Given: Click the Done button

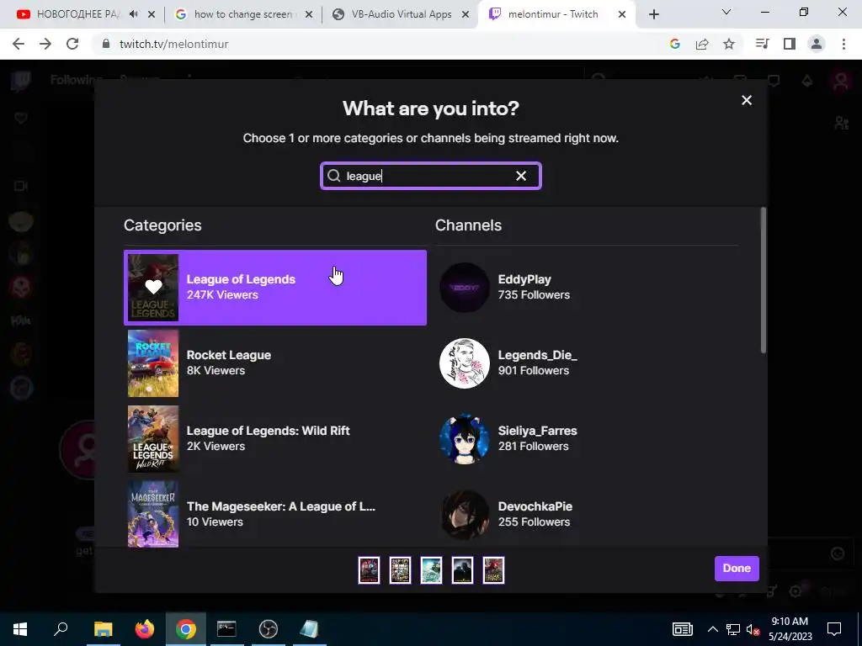Looking at the screenshot, I should (737, 568).
